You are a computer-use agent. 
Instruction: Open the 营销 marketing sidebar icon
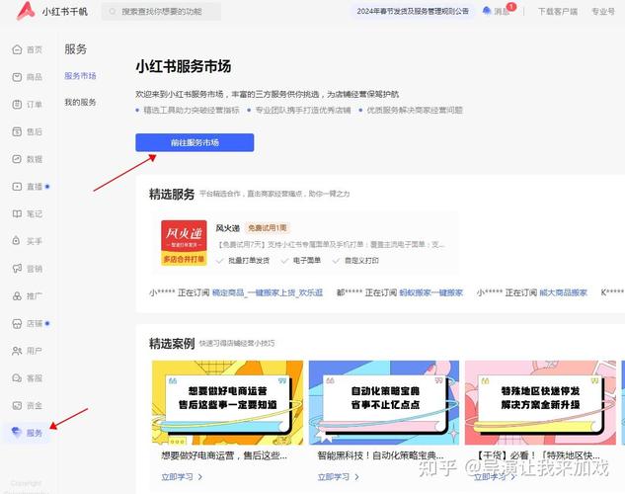click(x=17, y=269)
